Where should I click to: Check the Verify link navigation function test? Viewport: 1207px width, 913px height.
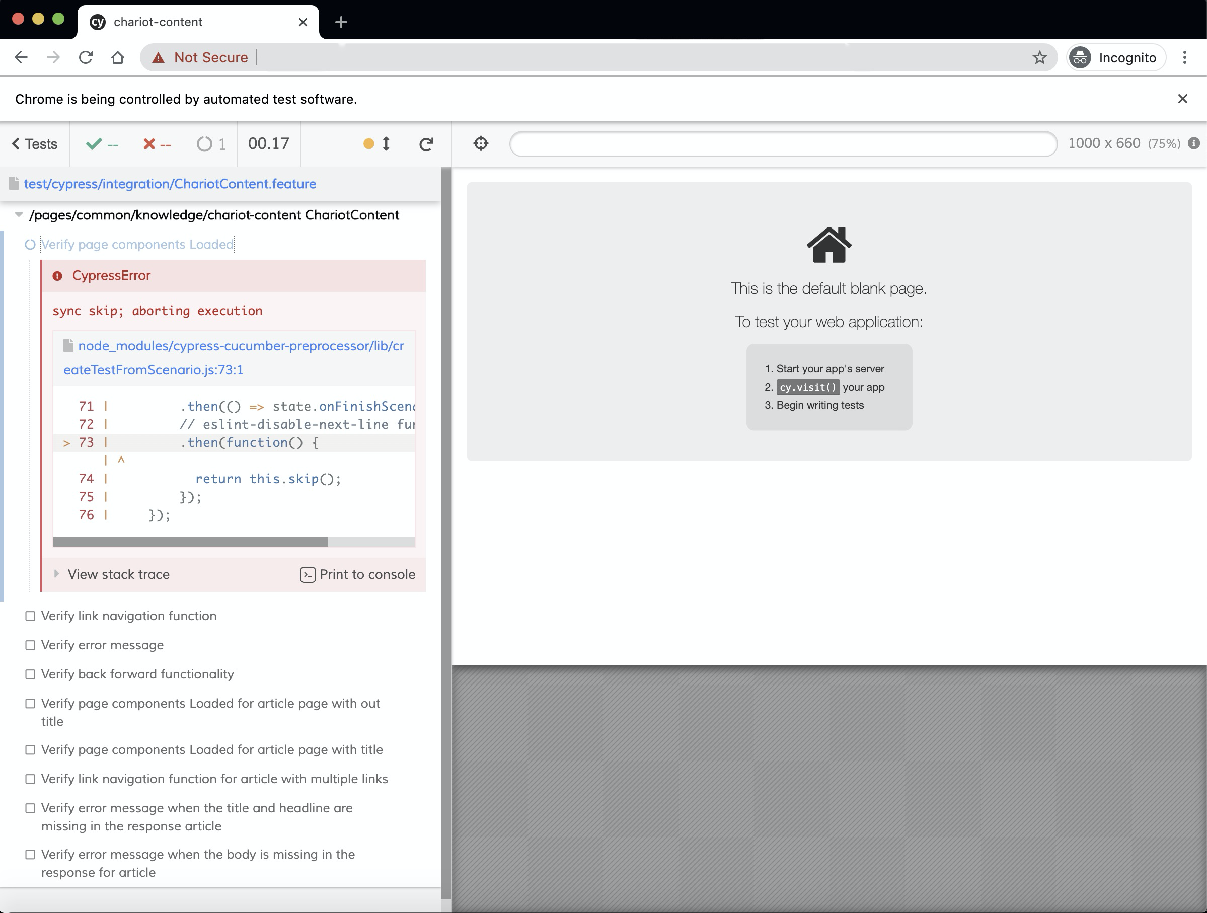coord(31,616)
